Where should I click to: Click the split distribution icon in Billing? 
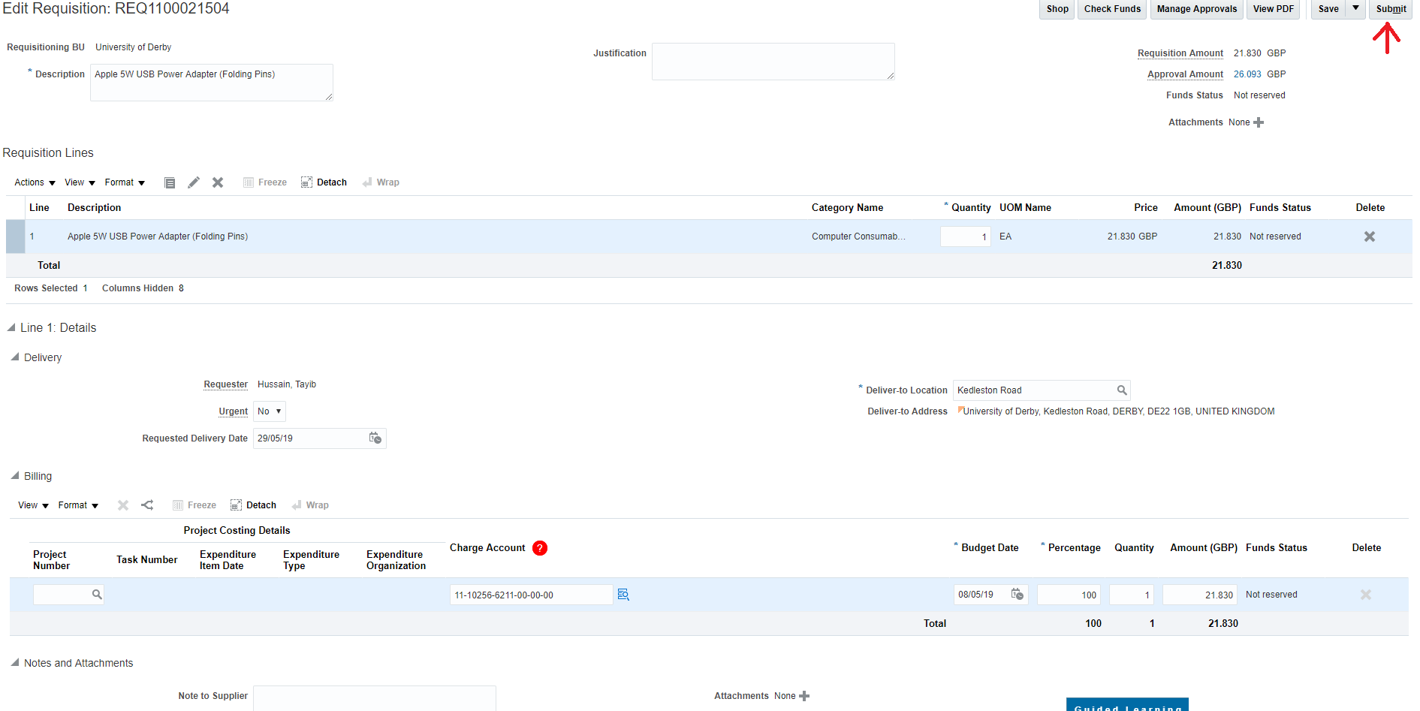pyautogui.click(x=147, y=505)
